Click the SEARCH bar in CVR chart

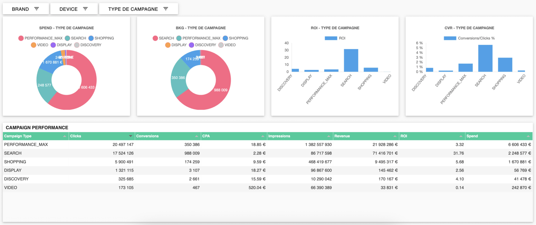click(x=485, y=58)
